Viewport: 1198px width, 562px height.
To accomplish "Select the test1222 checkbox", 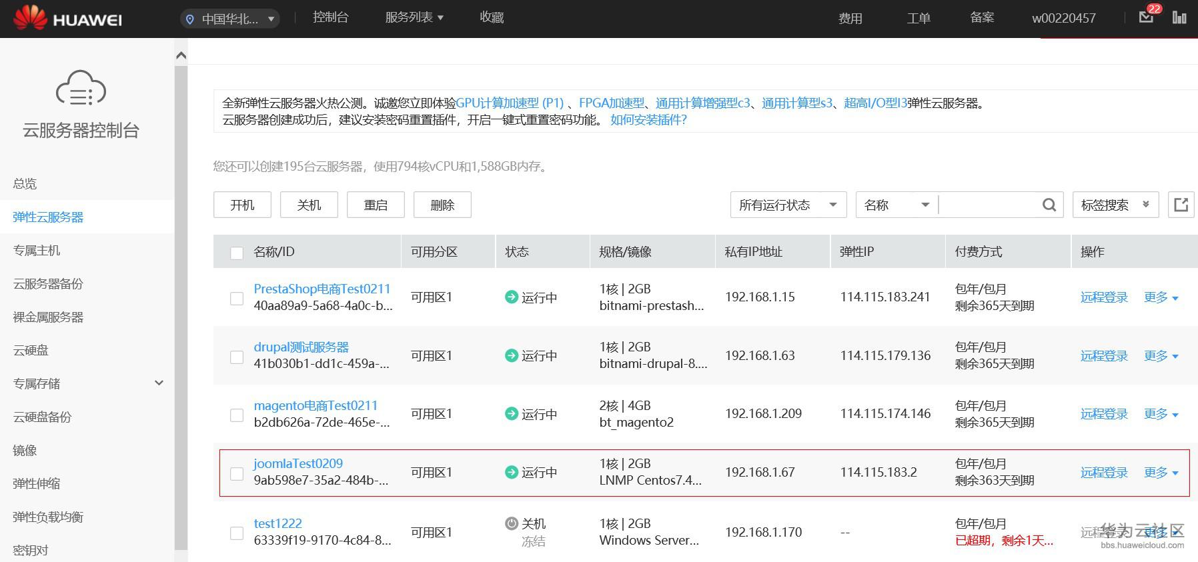I will point(236,533).
